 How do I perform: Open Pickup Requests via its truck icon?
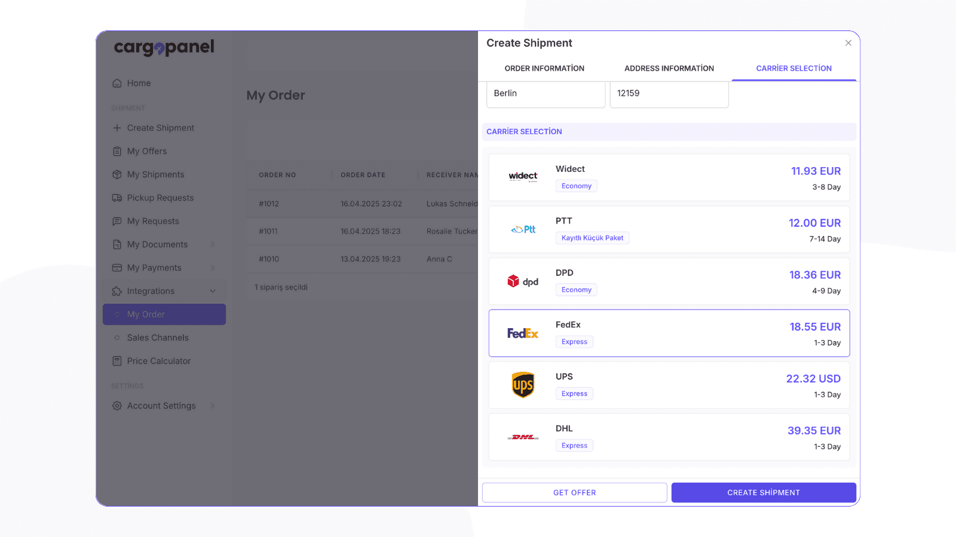(x=117, y=197)
